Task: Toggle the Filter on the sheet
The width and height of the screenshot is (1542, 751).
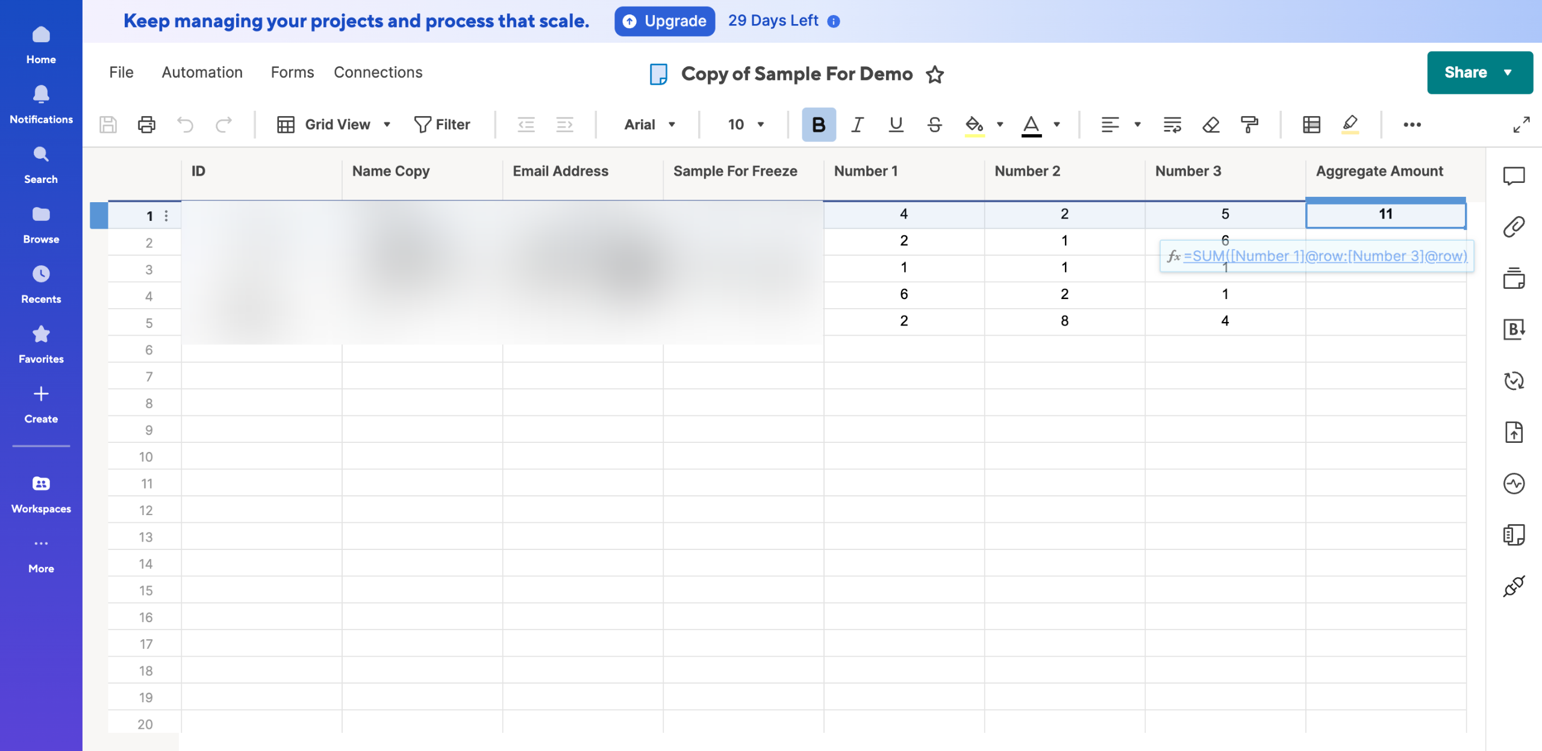Action: coord(442,125)
